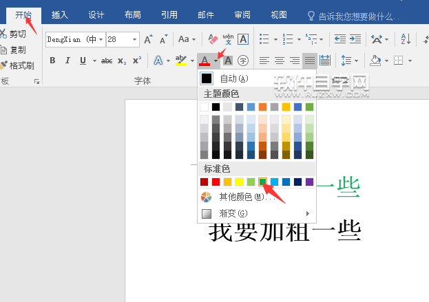The image size is (429, 302).
Task: Switch to the 开始 (Home) tab
Action: pyautogui.click(x=23, y=15)
